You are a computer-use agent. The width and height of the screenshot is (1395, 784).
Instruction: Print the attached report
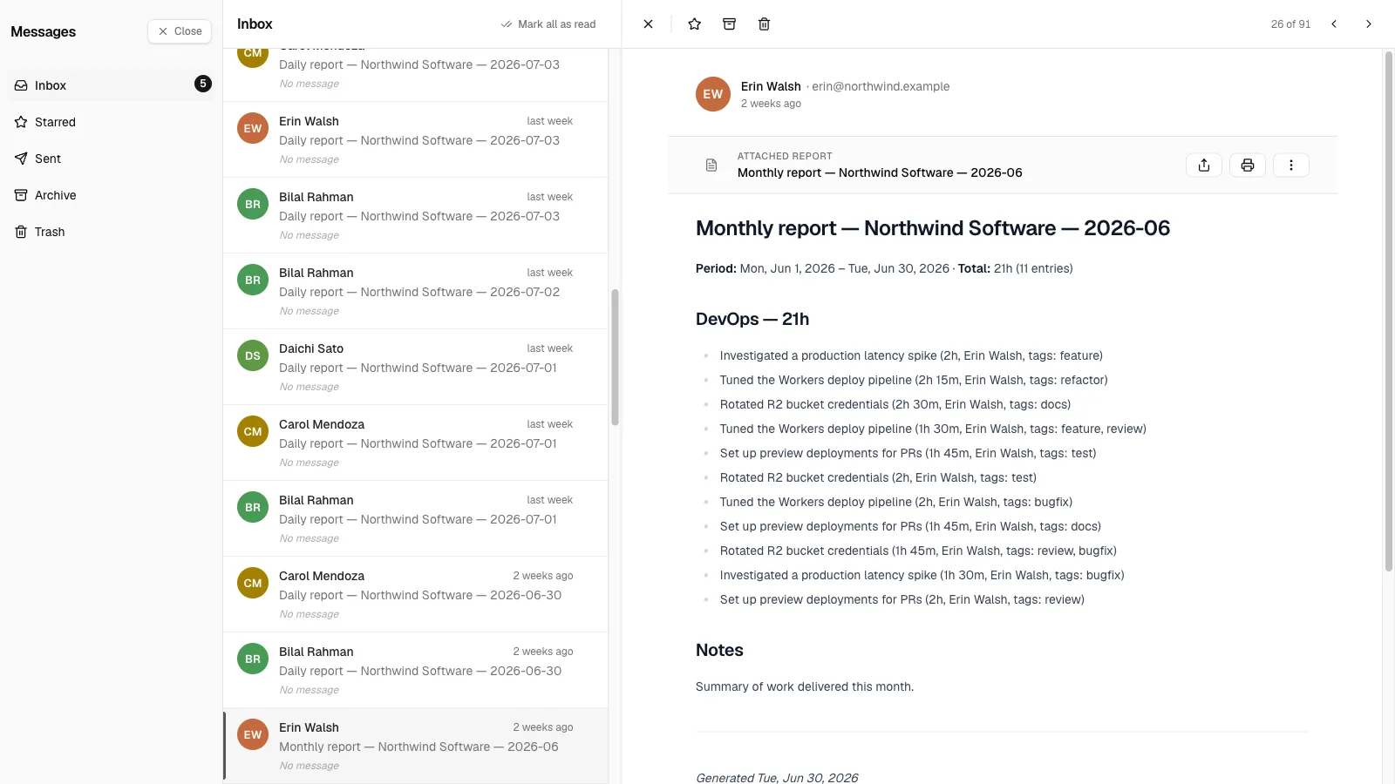(1248, 165)
